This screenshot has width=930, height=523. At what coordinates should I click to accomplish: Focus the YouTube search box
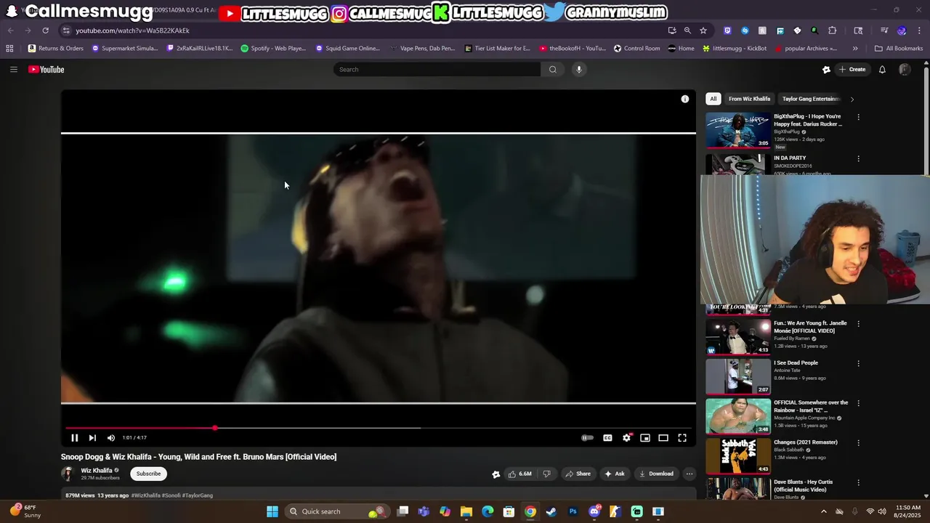437,70
